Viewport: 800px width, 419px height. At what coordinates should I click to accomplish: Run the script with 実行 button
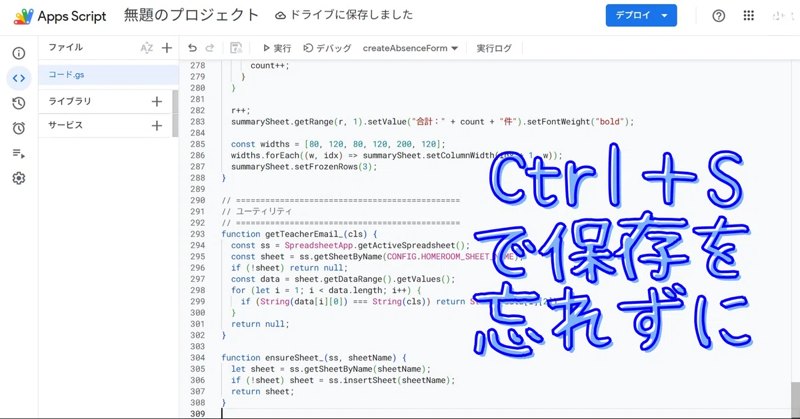(x=277, y=48)
